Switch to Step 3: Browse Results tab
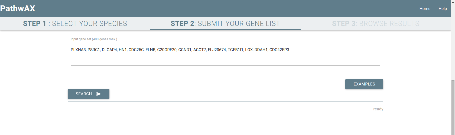Screen dimensions: 455x135 (x=376, y=24)
